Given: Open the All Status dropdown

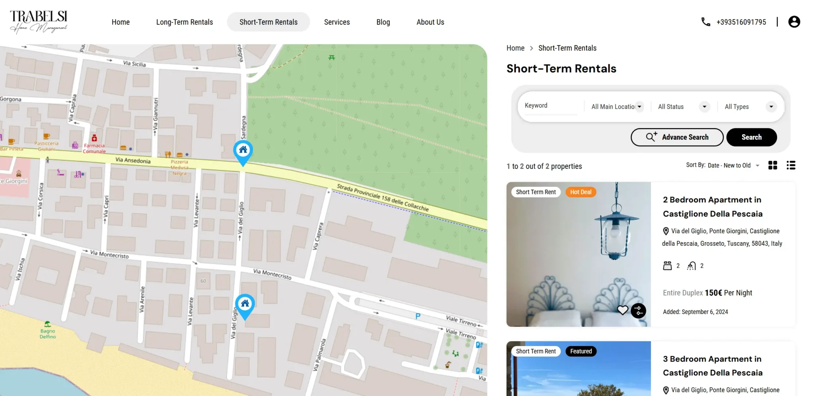Looking at the screenshot, I should (x=683, y=106).
